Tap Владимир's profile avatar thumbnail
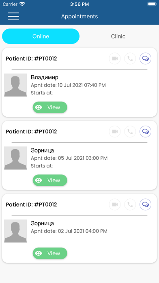This screenshot has height=283, width=159. [x=15, y=85]
